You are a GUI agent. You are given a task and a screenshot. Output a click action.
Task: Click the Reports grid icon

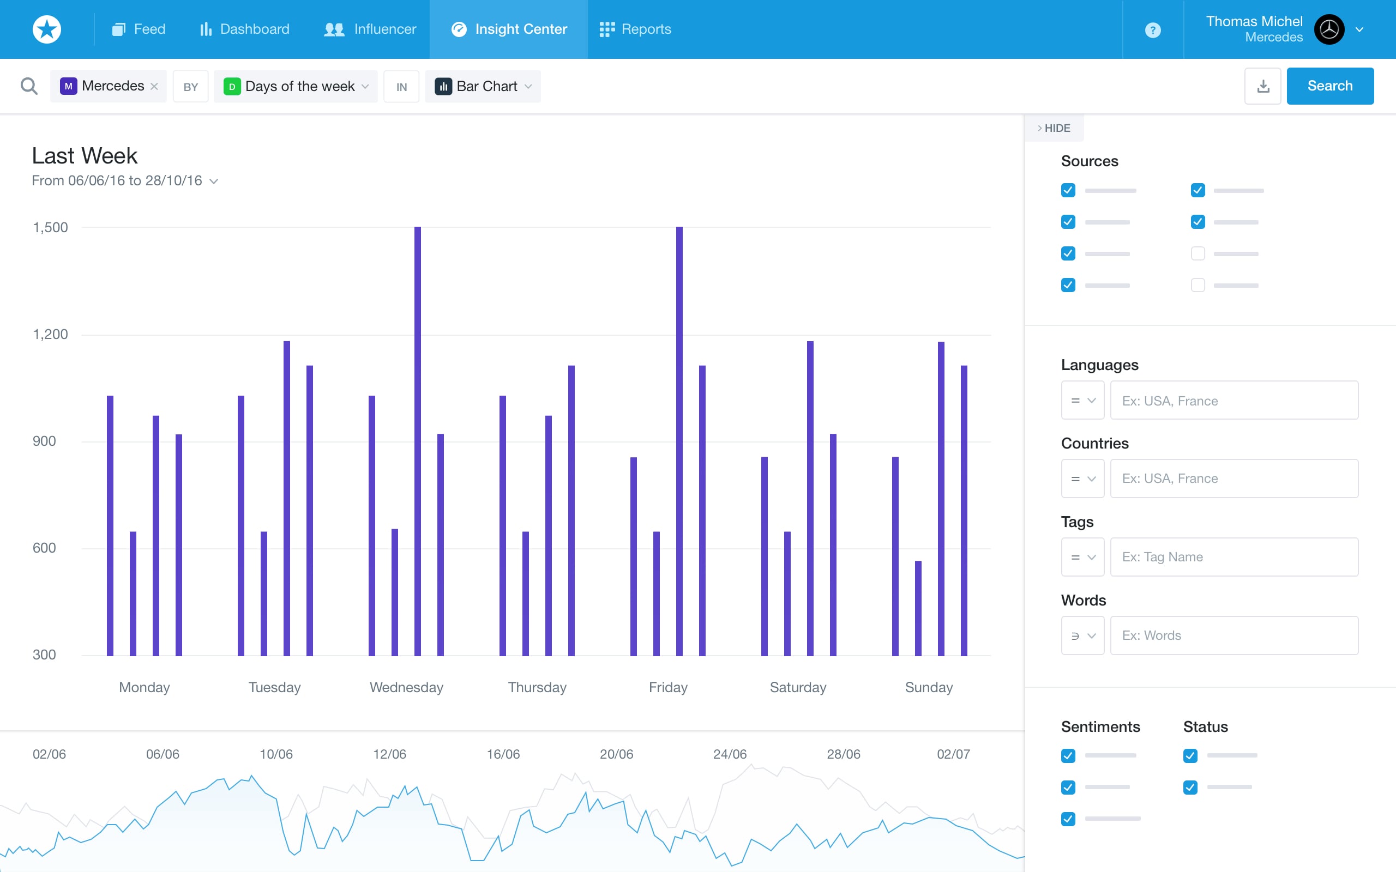pyautogui.click(x=606, y=29)
